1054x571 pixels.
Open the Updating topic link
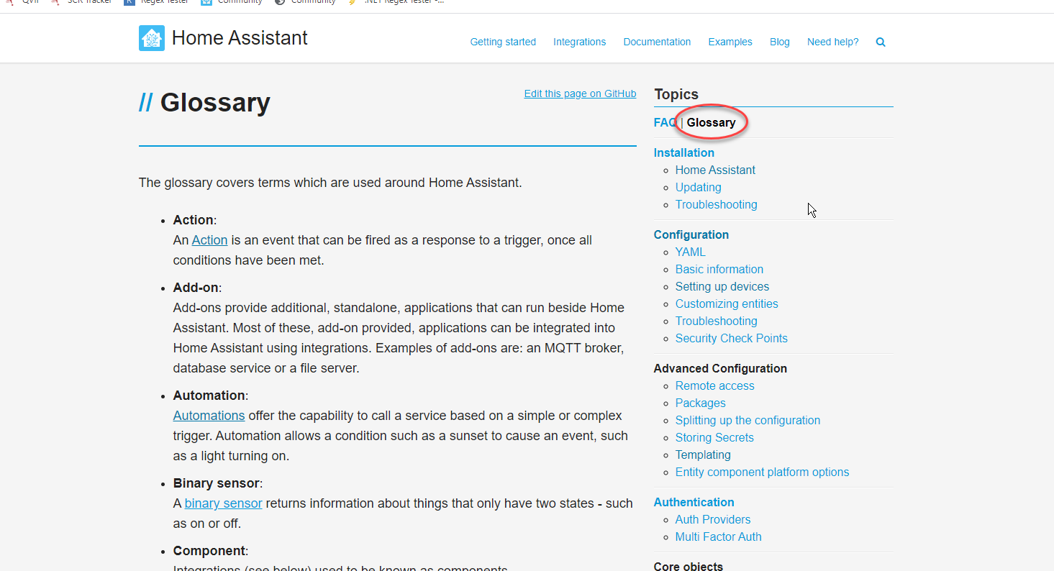pyautogui.click(x=699, y=187)
